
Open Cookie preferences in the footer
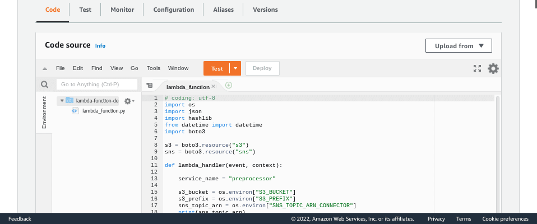coord(505,219)
